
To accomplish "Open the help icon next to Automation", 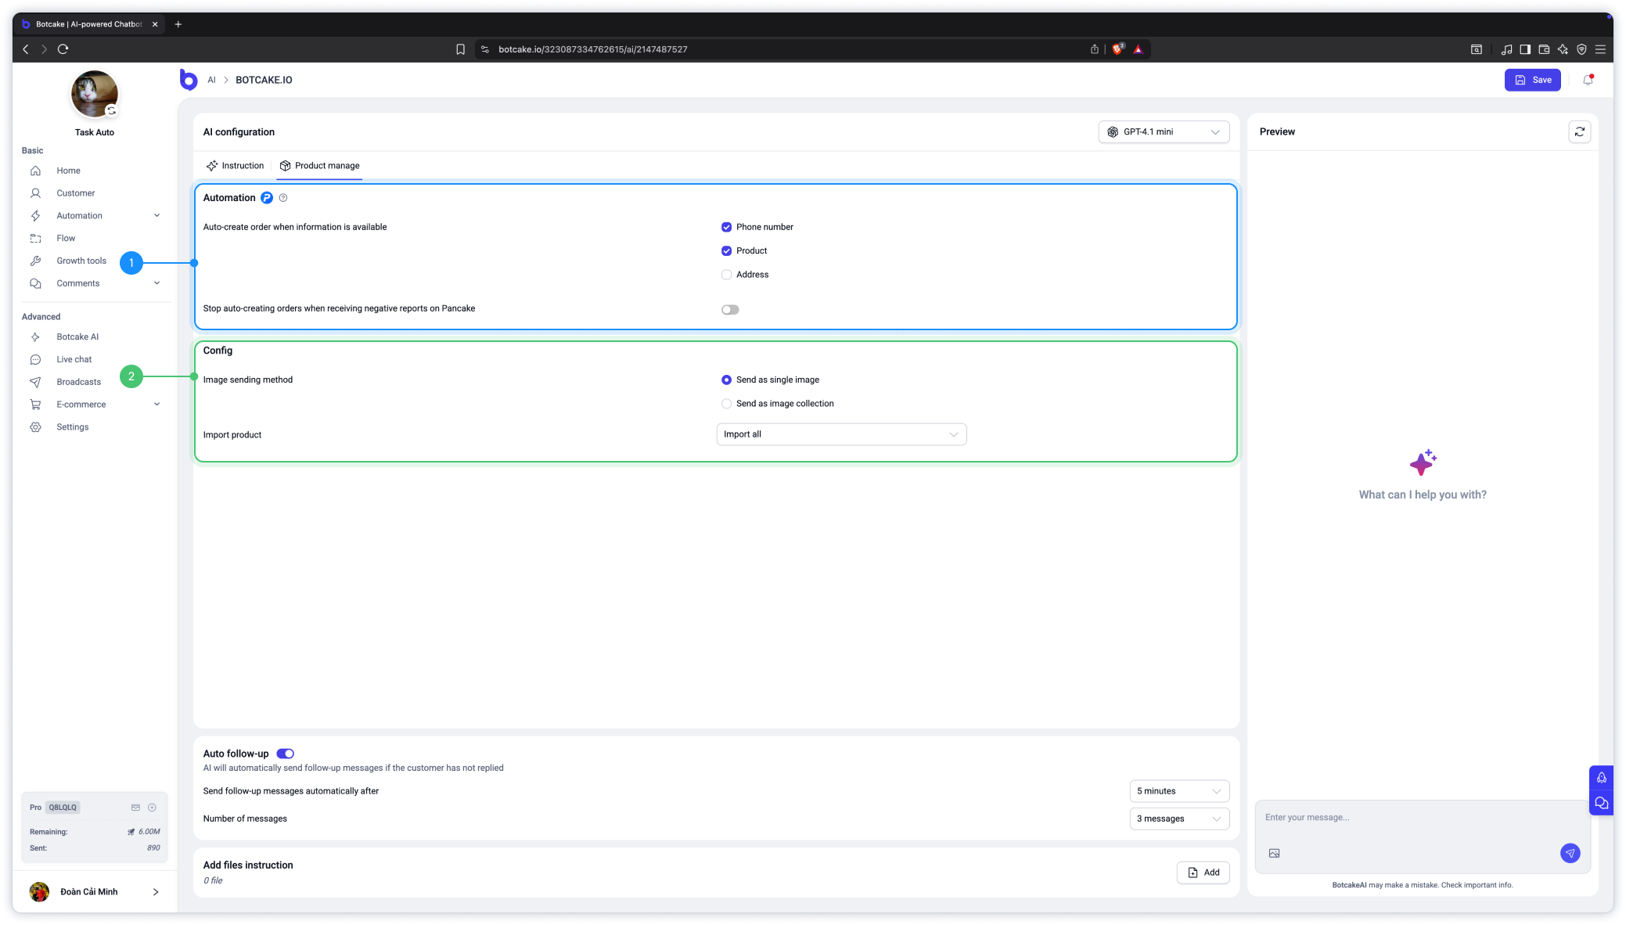I will pyautogui.click(x=283, y=198).
